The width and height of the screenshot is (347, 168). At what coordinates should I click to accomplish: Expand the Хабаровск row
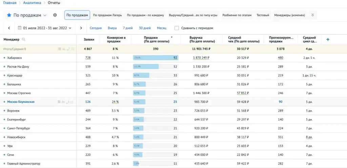click(4, 58)
